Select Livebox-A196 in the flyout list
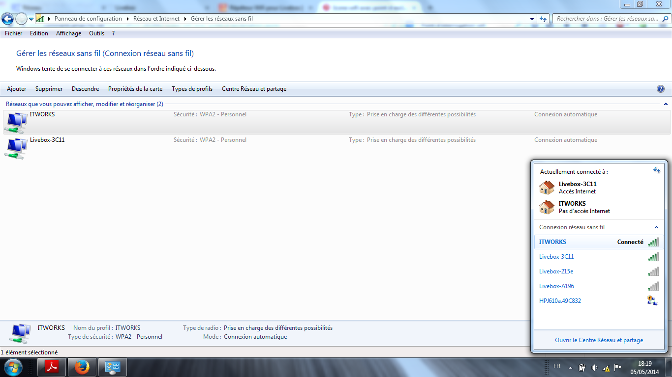The height and width of the screenshot is (377, 672). [599, 286]
